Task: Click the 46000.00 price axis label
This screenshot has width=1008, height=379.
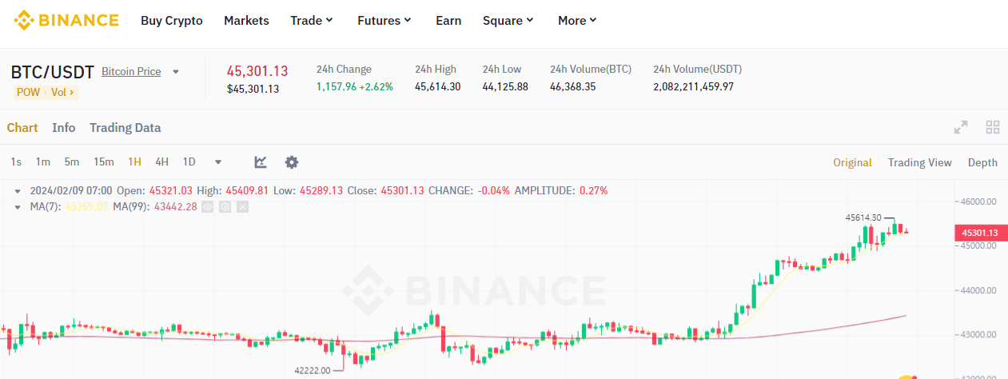Action: [979, 201]
